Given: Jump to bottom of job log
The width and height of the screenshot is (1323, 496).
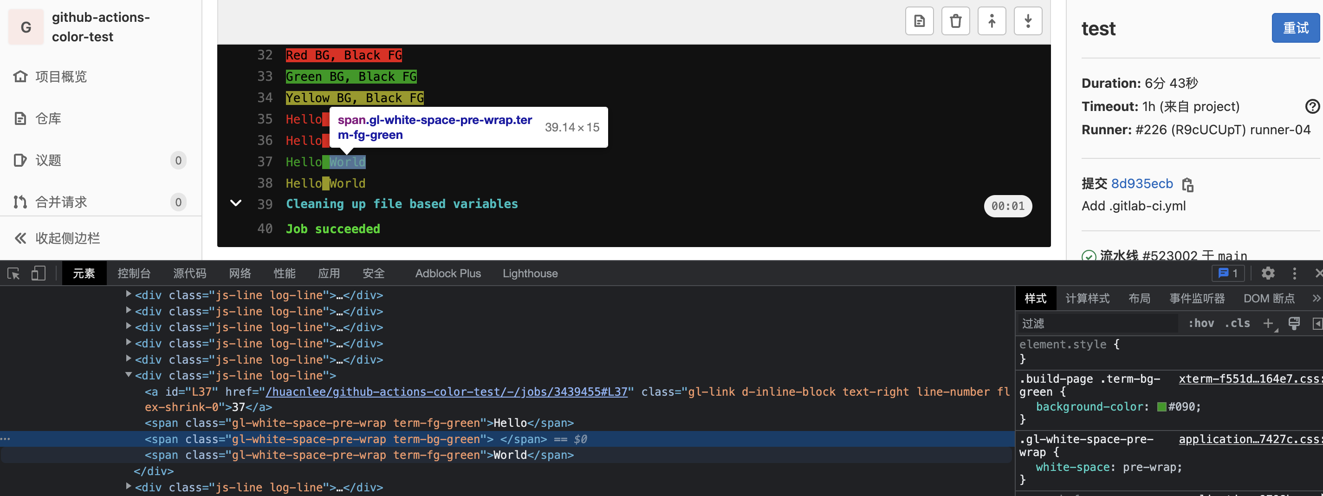Looking at the screenshot, I should (1028, 21).
